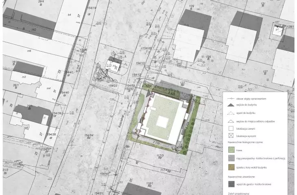
Task: Click parcel label '117/3 Bp'
Action: [x=160, y=156]
